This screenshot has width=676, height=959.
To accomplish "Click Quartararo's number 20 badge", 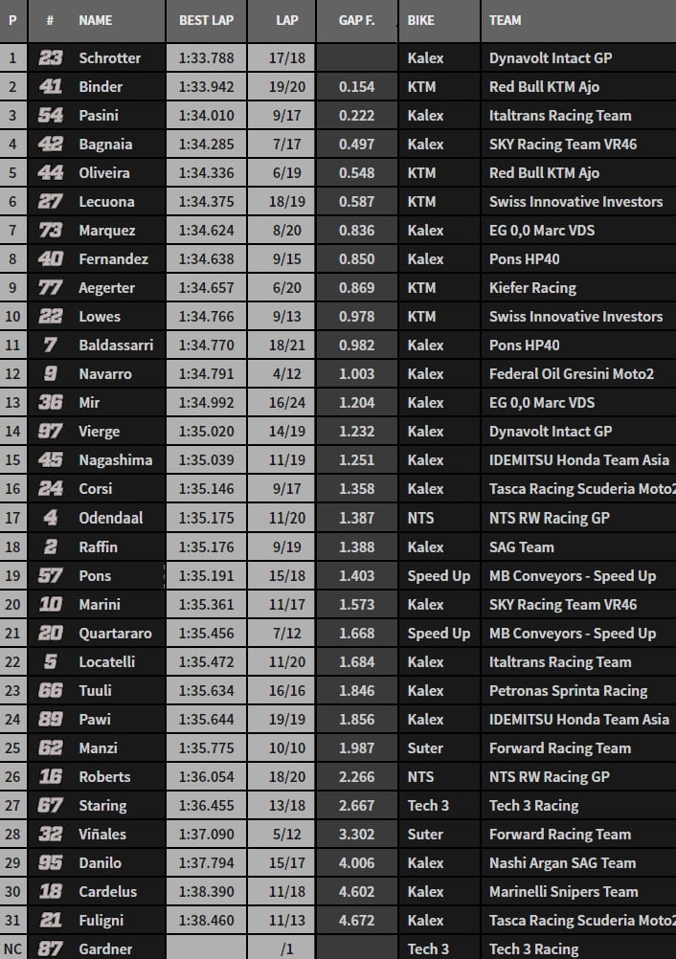I will point(50,633).
